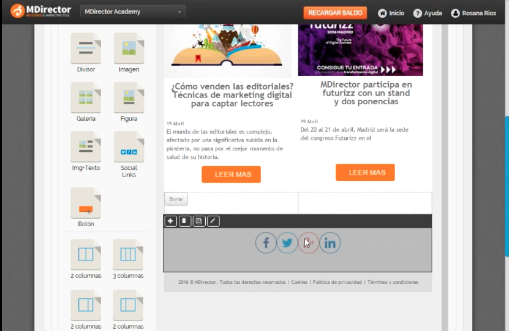
Task: Click the 'Del 20 al 21 de abril' paragraph
Action: click(x=355, y=134)
